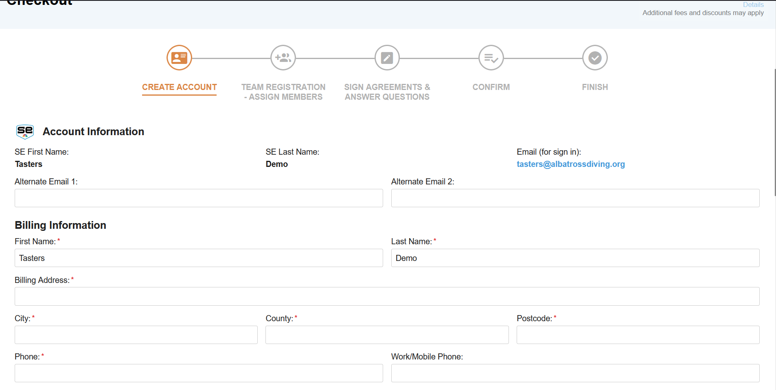Screen dimensions: 776x390
Task: Click the billing Last Name field
Action: click(575, 258)
